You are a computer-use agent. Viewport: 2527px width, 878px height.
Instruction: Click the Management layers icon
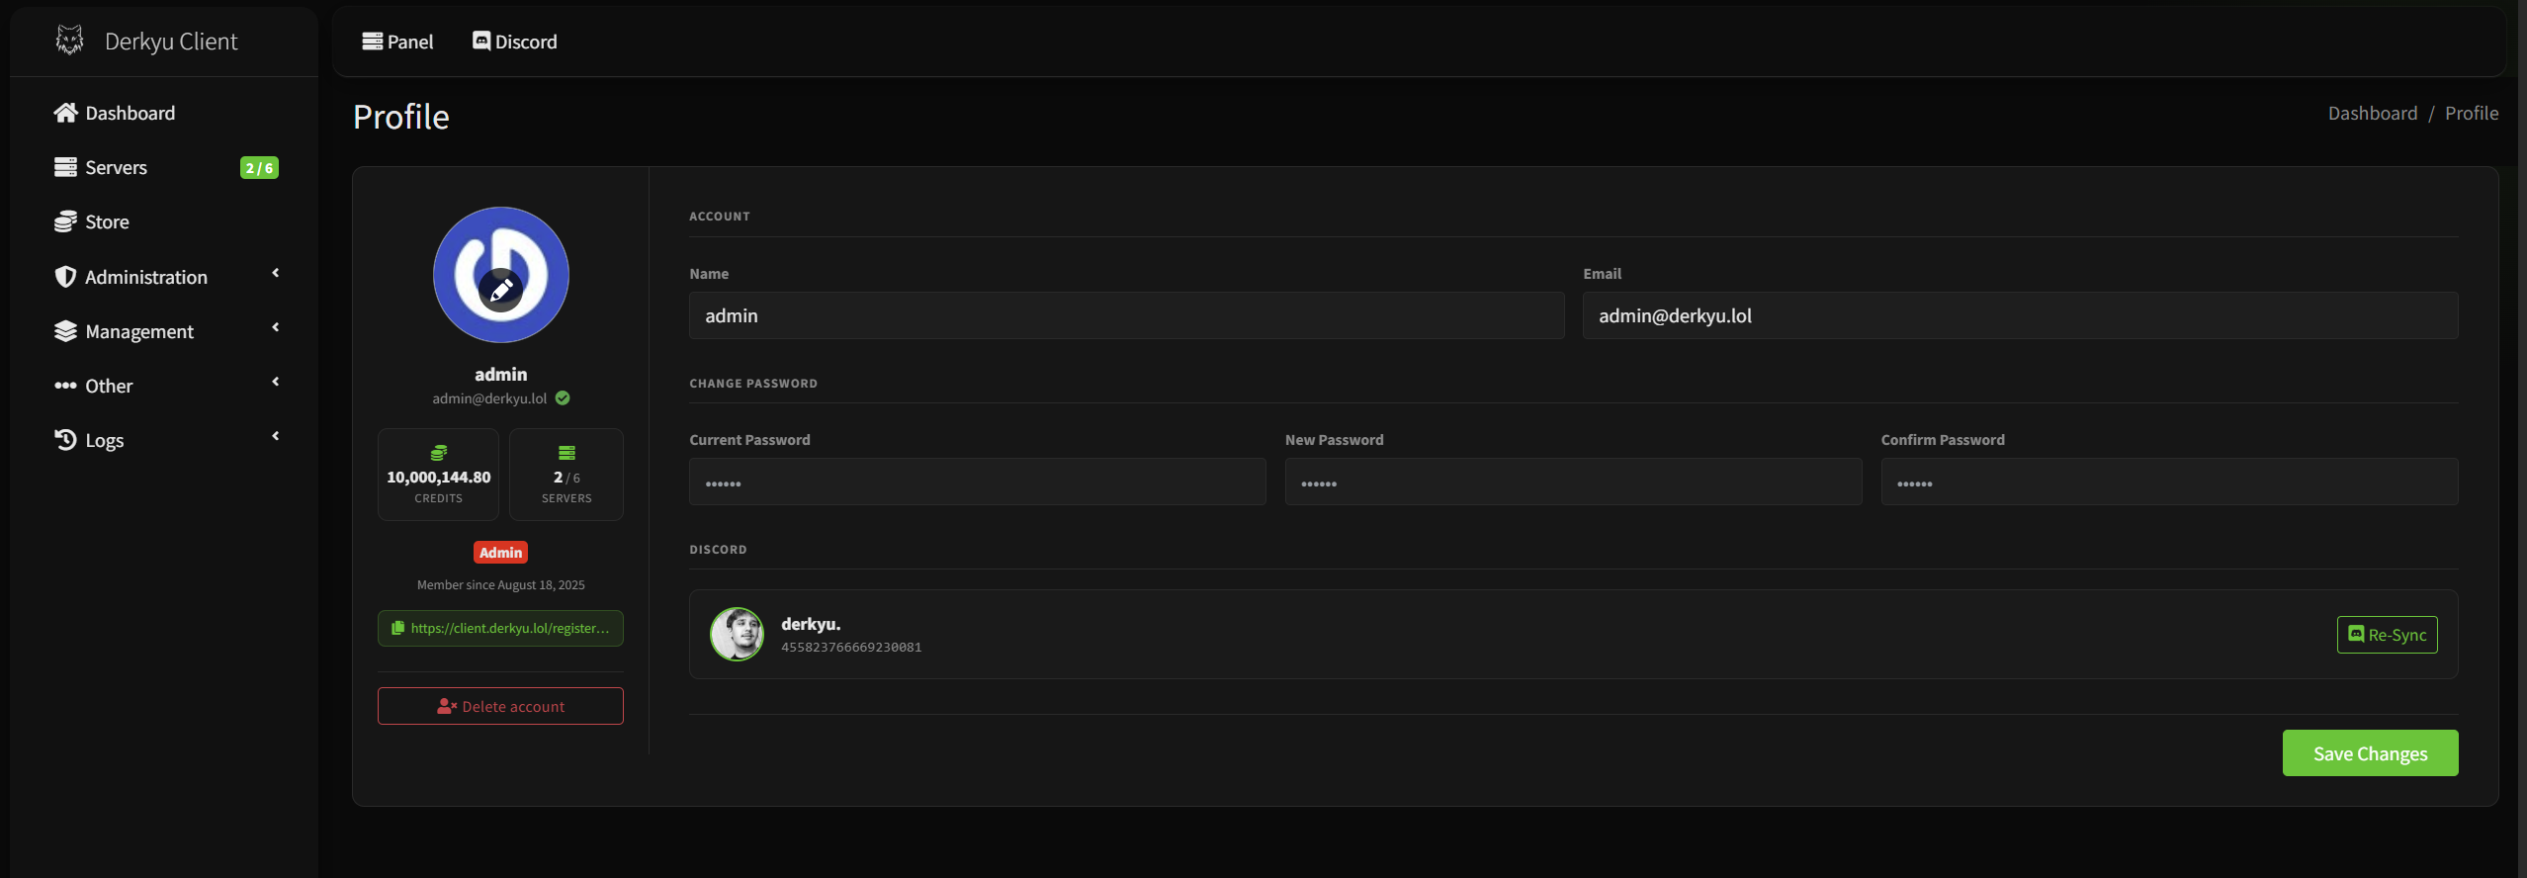coord(65,331)
